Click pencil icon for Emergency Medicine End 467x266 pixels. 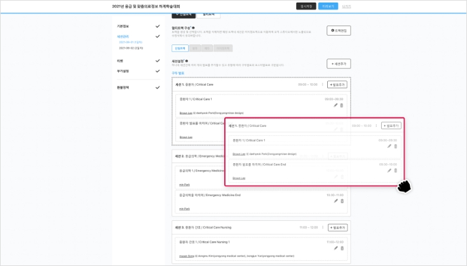click(335, 201)
